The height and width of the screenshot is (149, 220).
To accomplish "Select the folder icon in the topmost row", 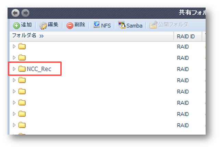I will click(22, 46).
